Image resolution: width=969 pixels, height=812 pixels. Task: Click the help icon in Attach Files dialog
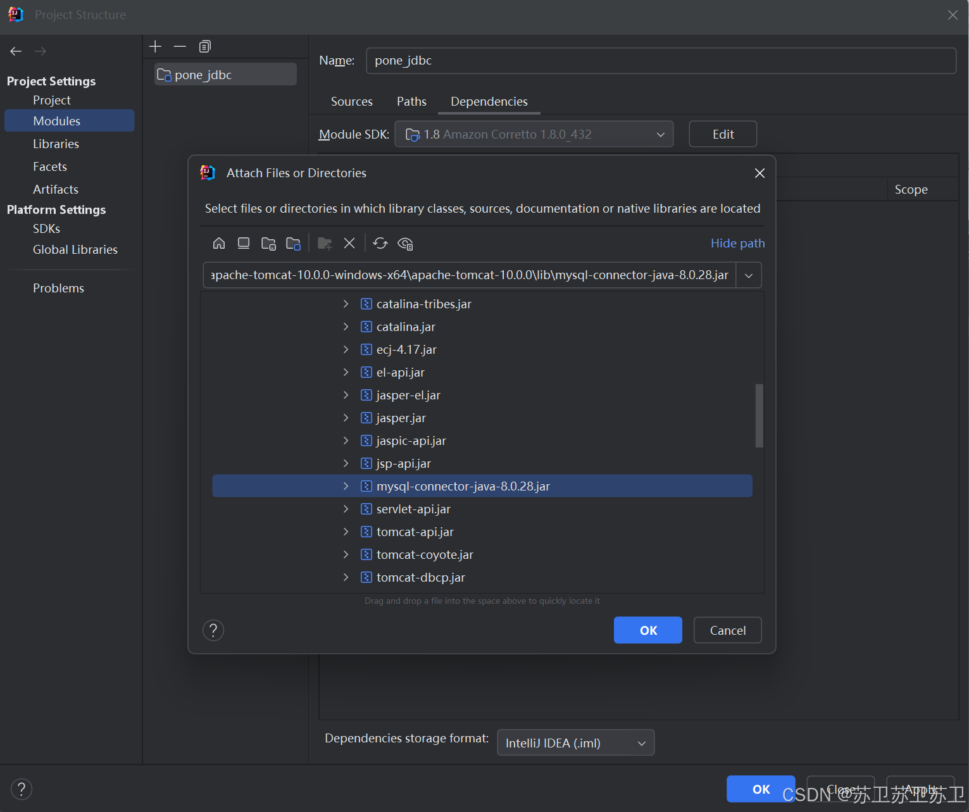pyautogui.click(x=213, y=630)
